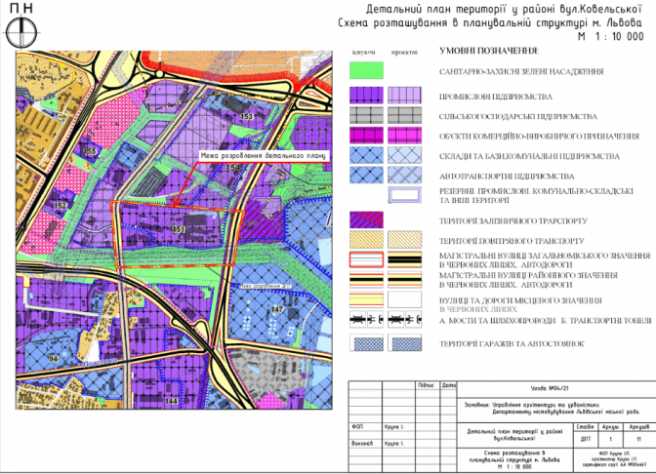656x474 pixels.
Task: Click the bridges and overpasses symbol
Action: point(366,319)
